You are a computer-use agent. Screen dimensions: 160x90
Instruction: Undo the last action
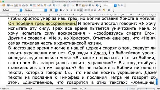pyautogui.click(x=54, y=5)
